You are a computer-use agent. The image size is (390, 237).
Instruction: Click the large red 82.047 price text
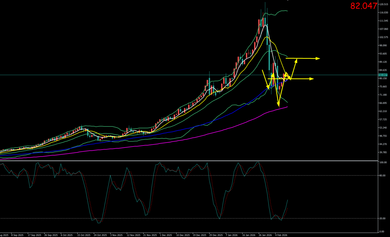tap(363, 6)
